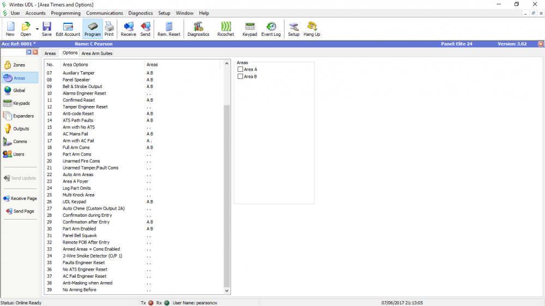
Task: Open the Communications menu
Action: 104,13
